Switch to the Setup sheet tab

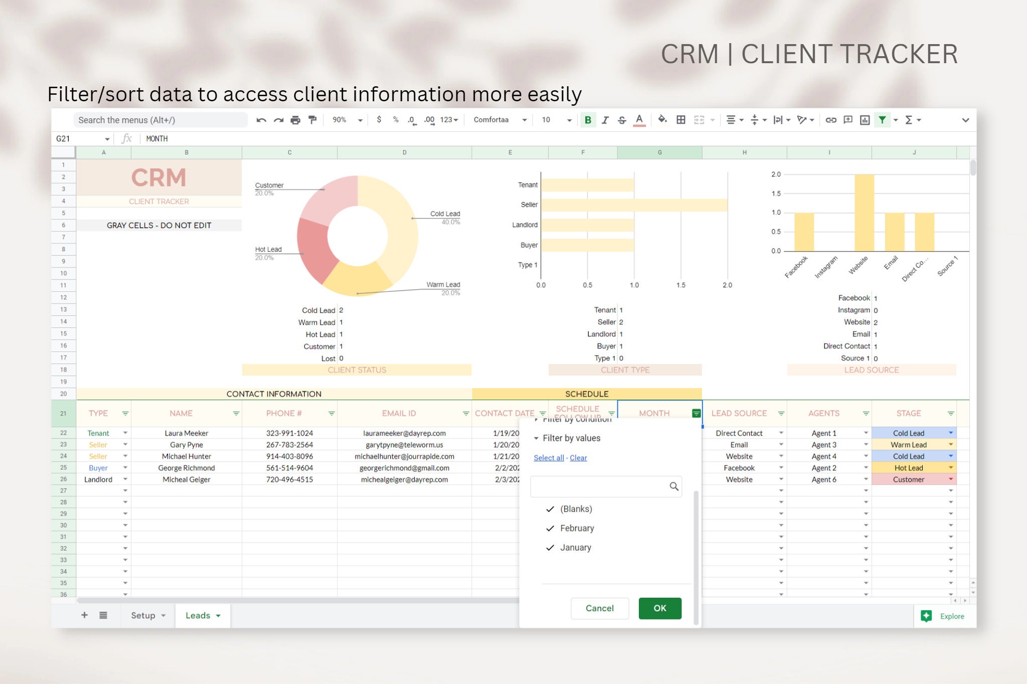point(143,615)
